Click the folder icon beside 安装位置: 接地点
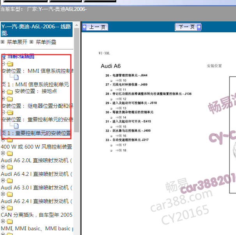Screen dimensions: 236x235 click(10, 91)
